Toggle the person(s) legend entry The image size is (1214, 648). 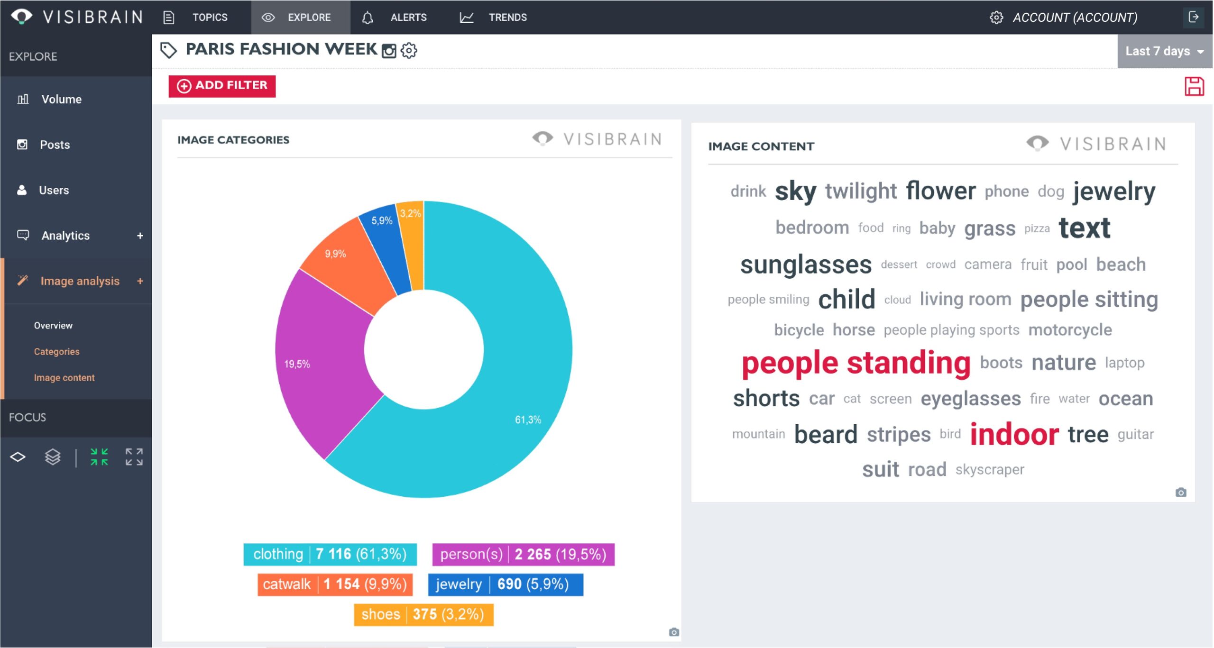coord(523,554)
